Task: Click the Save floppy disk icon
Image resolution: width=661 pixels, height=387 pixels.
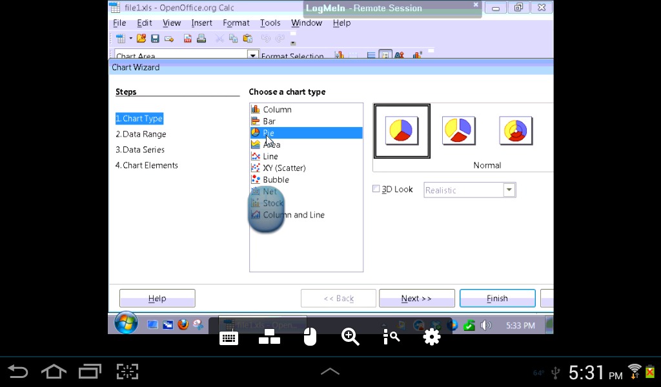Action: (155, 39)
